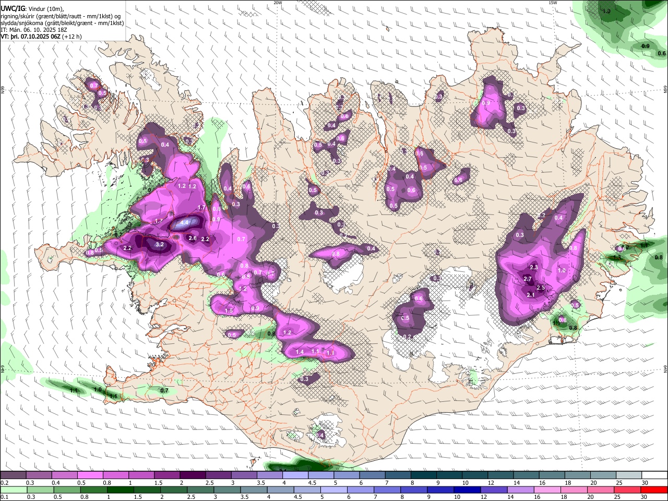Click the 1.0 value in top-right green area
The height and width of the screenshot is (501, 668).
pos(606,11)
